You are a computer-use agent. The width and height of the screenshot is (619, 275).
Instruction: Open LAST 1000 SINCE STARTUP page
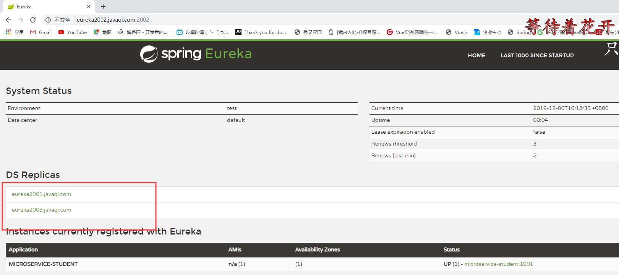tap(537, 55)
